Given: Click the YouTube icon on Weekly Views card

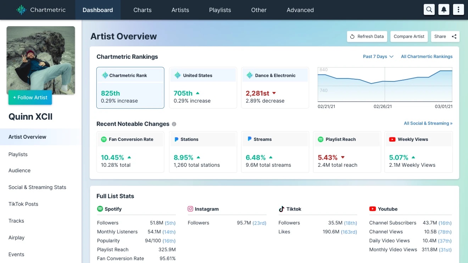Looking at the screenshot, I should 392,139.
